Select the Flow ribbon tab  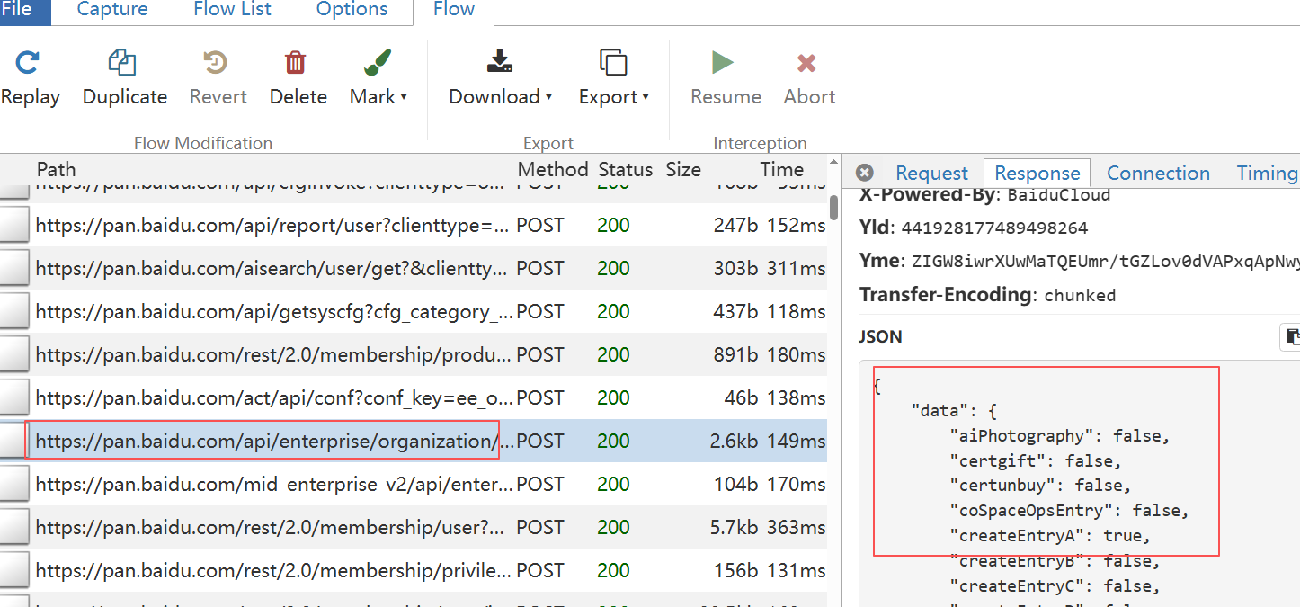[453, 10]
